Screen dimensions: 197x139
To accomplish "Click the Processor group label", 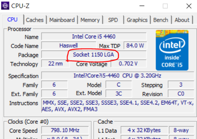I will pos(19,29).
